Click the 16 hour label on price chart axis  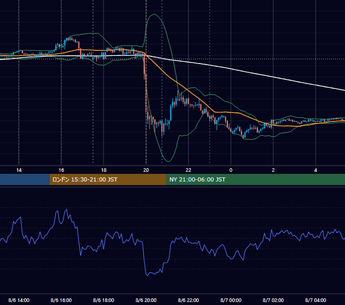pos(61,170)
